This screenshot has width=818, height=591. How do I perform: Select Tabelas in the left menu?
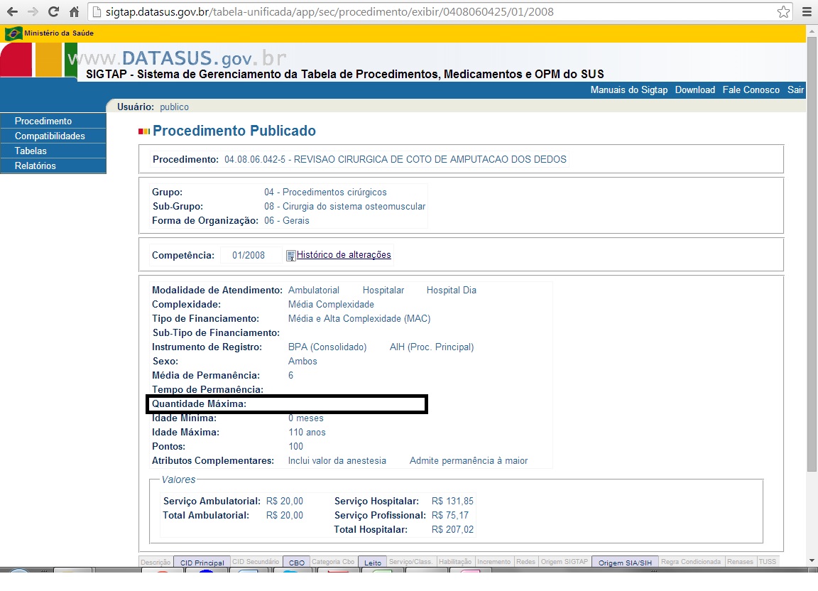31,151
